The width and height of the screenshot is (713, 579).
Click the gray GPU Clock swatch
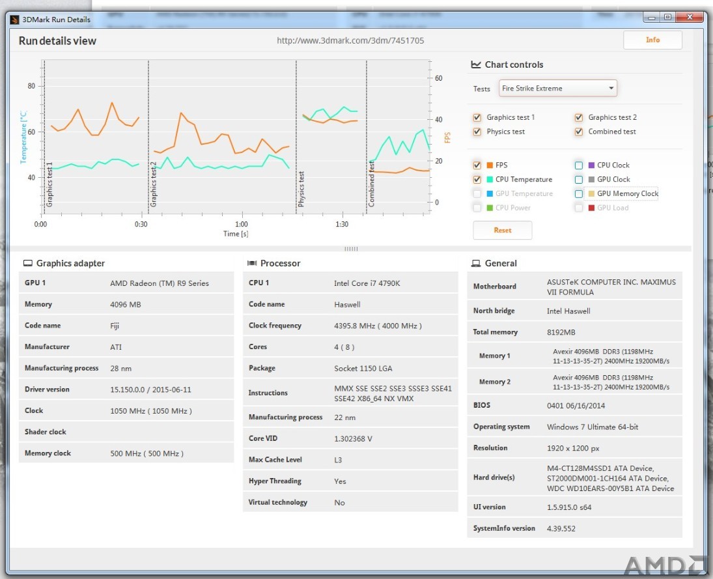(592, 179)
